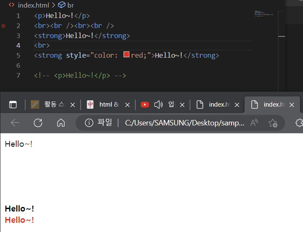Viewport: 303px width, 232px height.
Task: Close the html & browser tab
Action: (127, 105)
